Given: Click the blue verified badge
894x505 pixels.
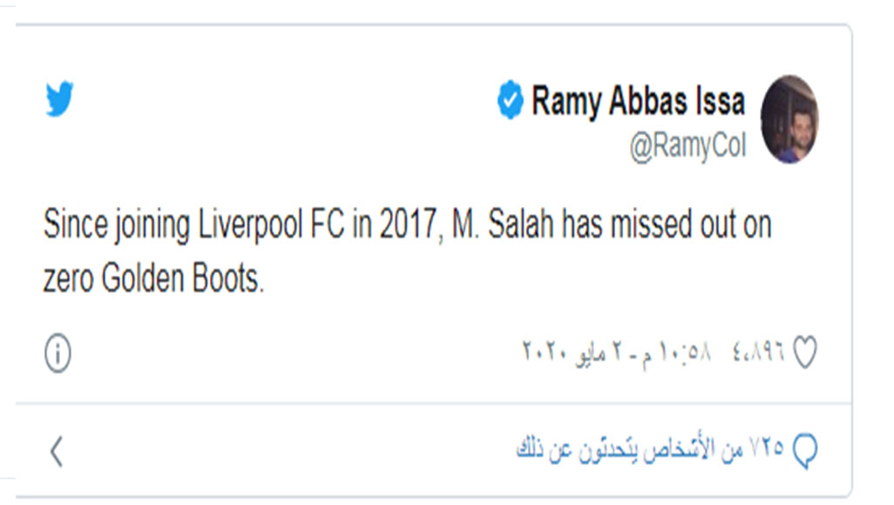Looking at the screenshot, I should tap(510, 100).
